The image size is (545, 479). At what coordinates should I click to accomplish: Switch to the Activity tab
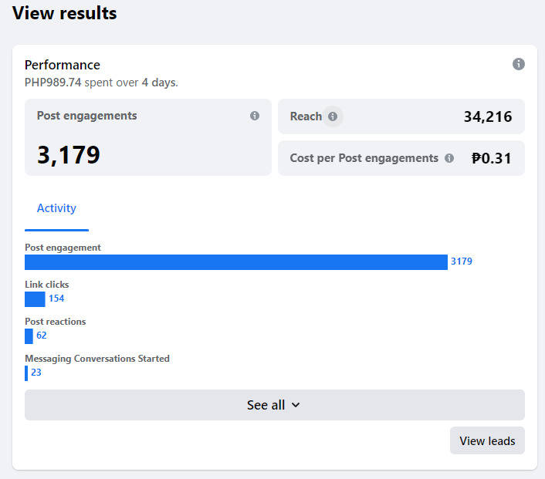coord(56,208)
